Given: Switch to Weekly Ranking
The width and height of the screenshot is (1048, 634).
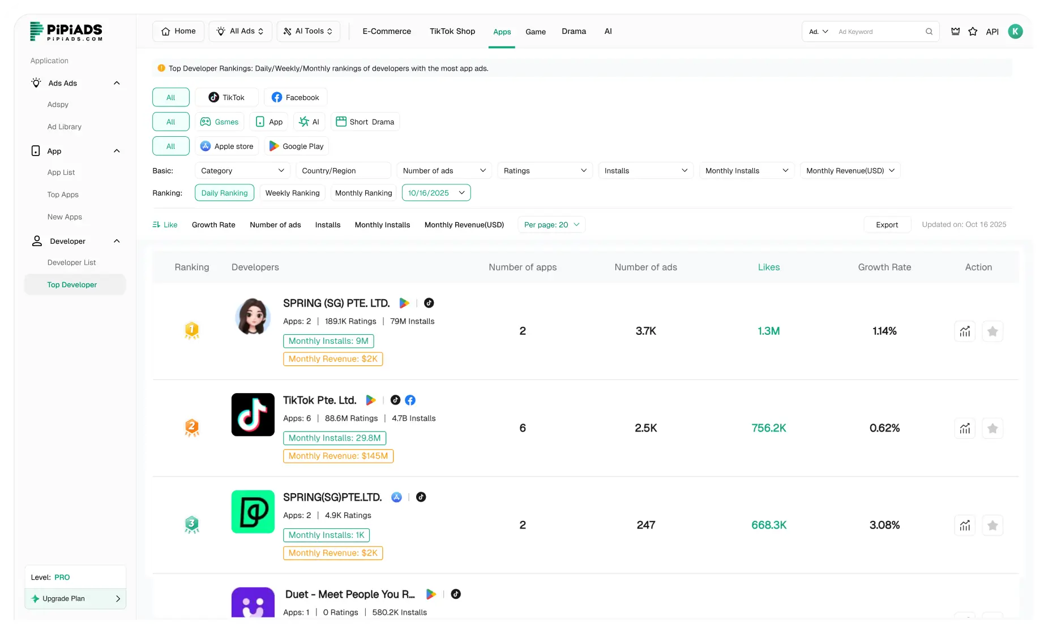Looking at the screenshot, I should point(292,193).
